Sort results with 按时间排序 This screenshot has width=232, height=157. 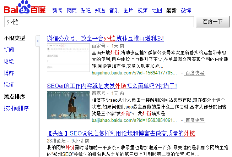(16, 108)
